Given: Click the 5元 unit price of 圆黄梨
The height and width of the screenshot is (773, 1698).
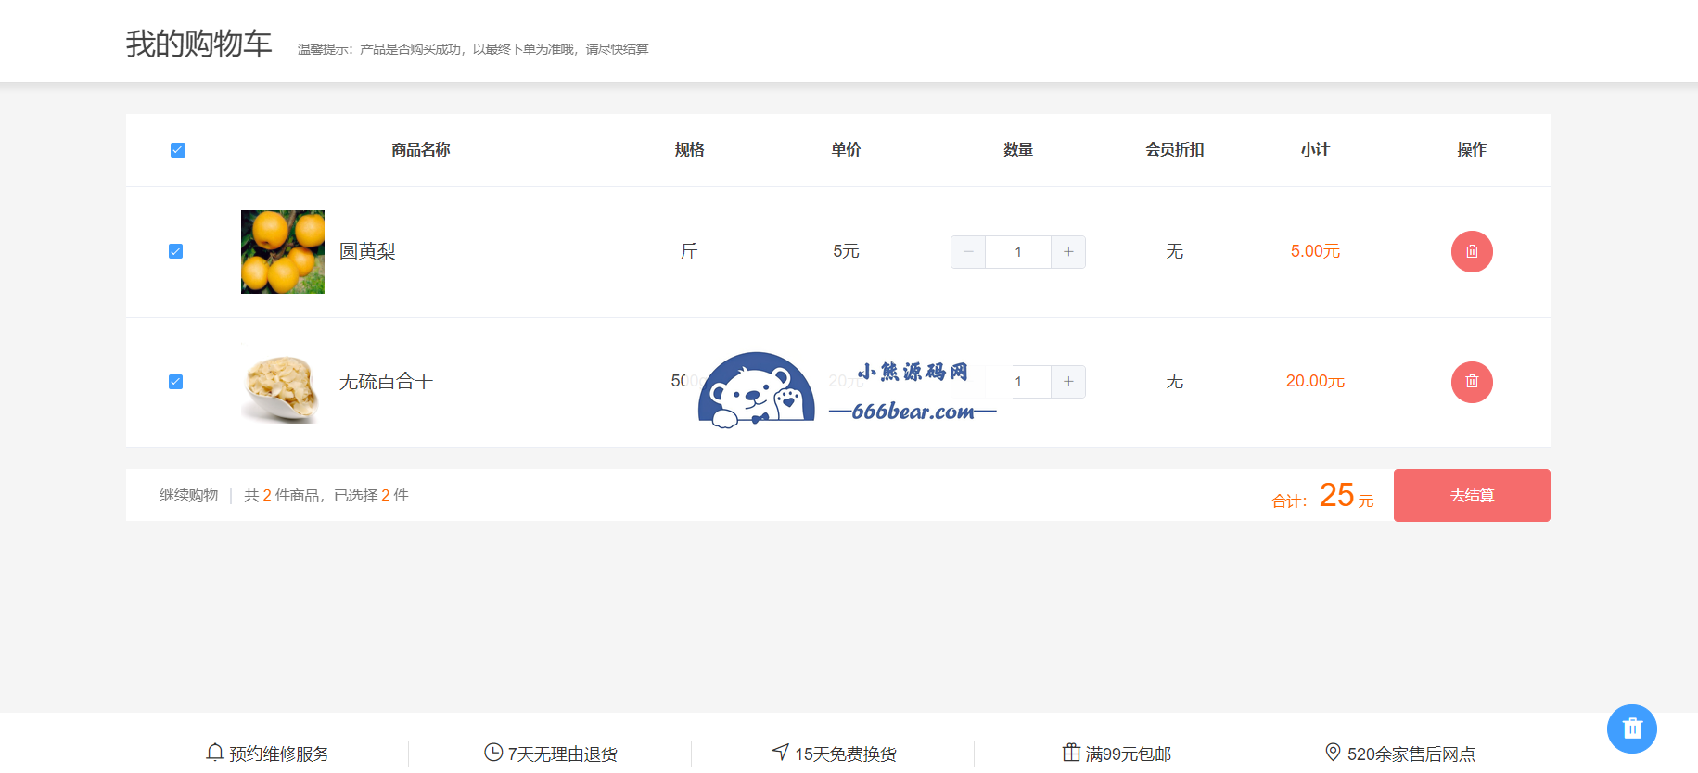Looking at the screenshot, I should (846, 251).
